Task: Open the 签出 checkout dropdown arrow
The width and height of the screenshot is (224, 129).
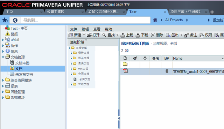Action: [x=181, y=35]
